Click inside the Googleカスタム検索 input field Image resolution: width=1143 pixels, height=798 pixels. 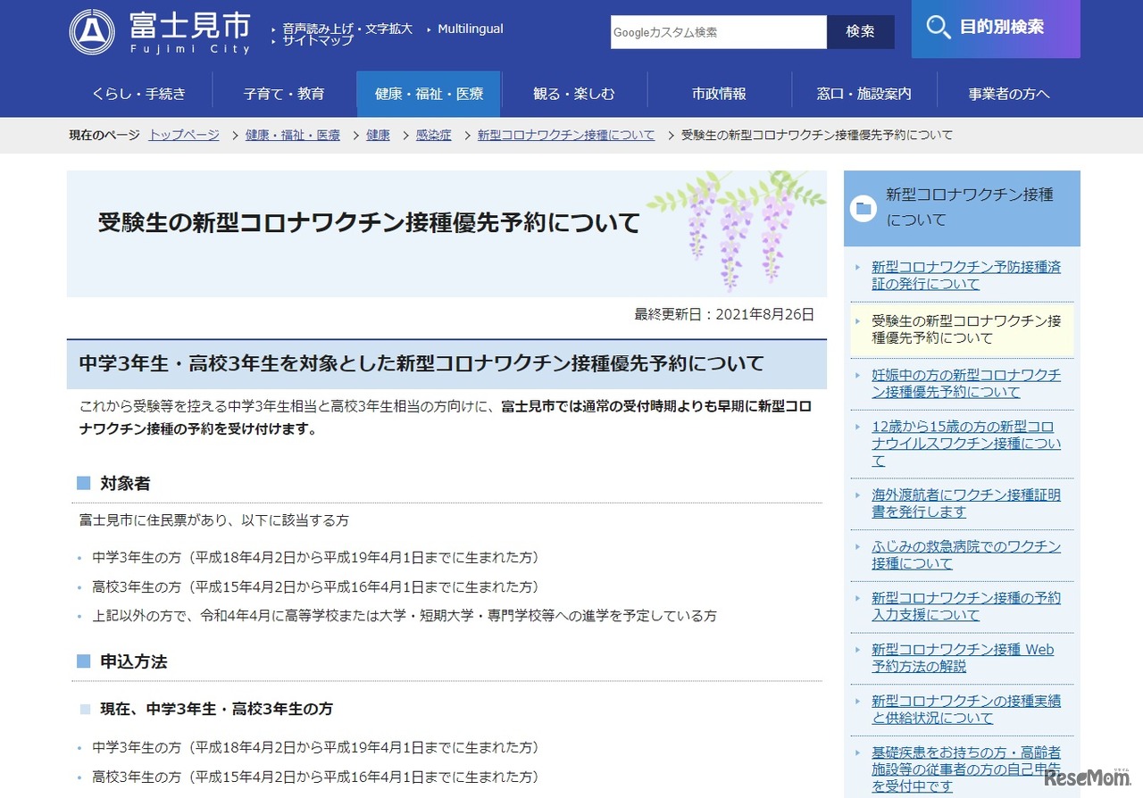pos(718,31)
